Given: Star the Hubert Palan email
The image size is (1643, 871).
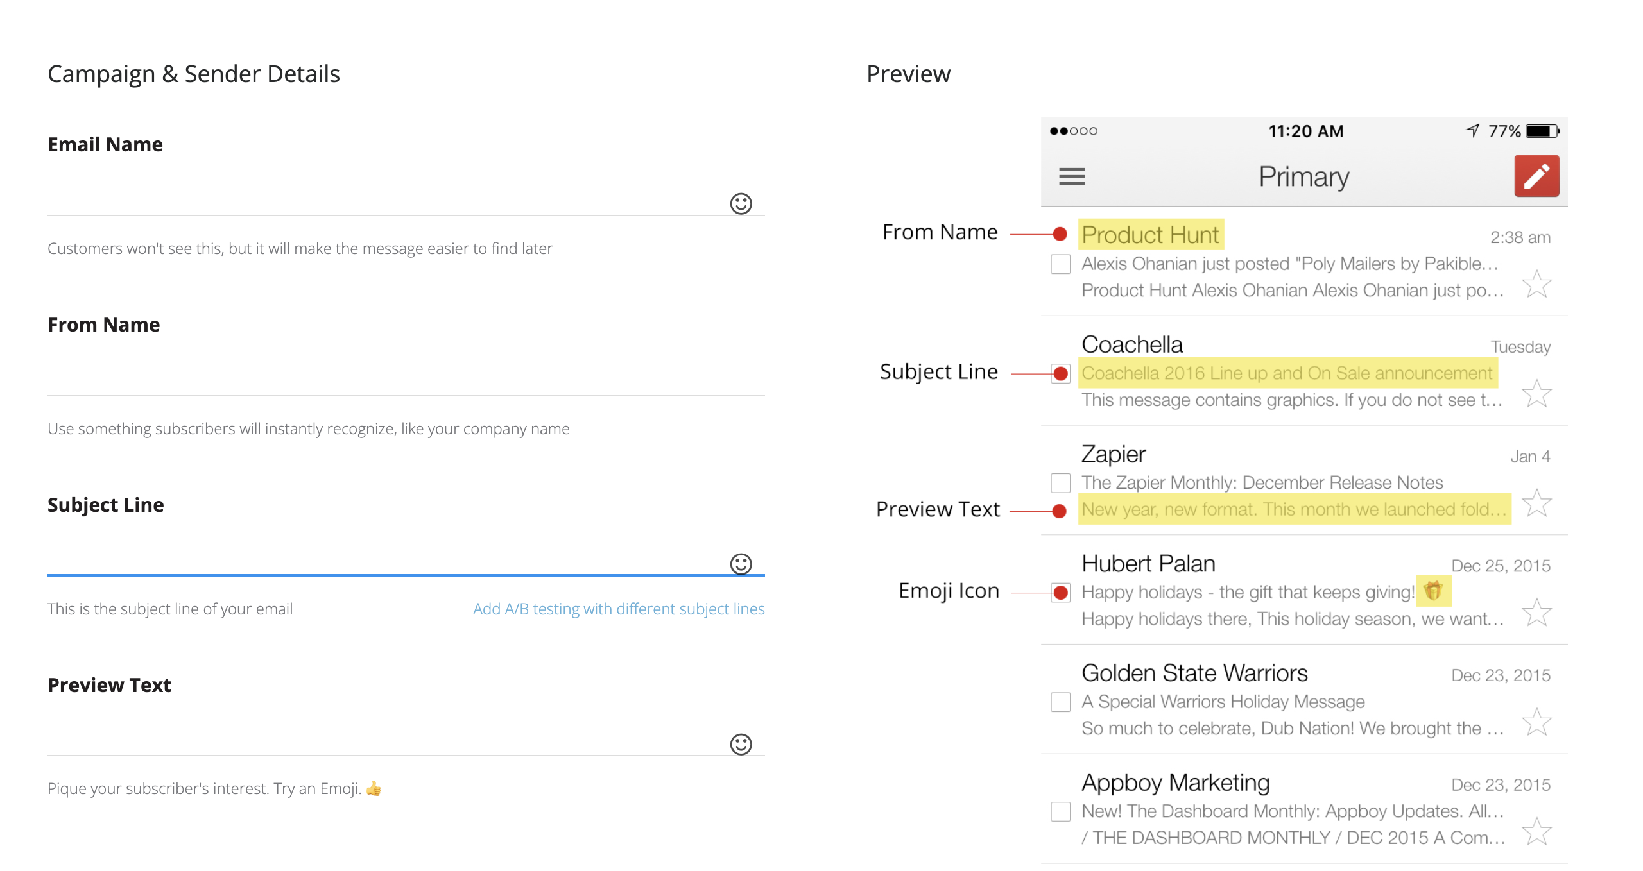Looking at the screenshot, I should point(1536,613).
